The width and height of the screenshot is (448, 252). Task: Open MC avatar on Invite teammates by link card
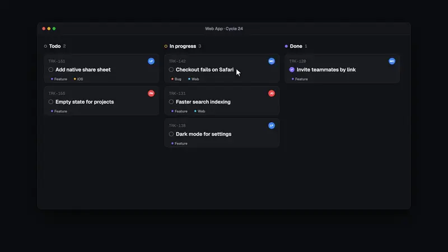(x=391, y=61)
